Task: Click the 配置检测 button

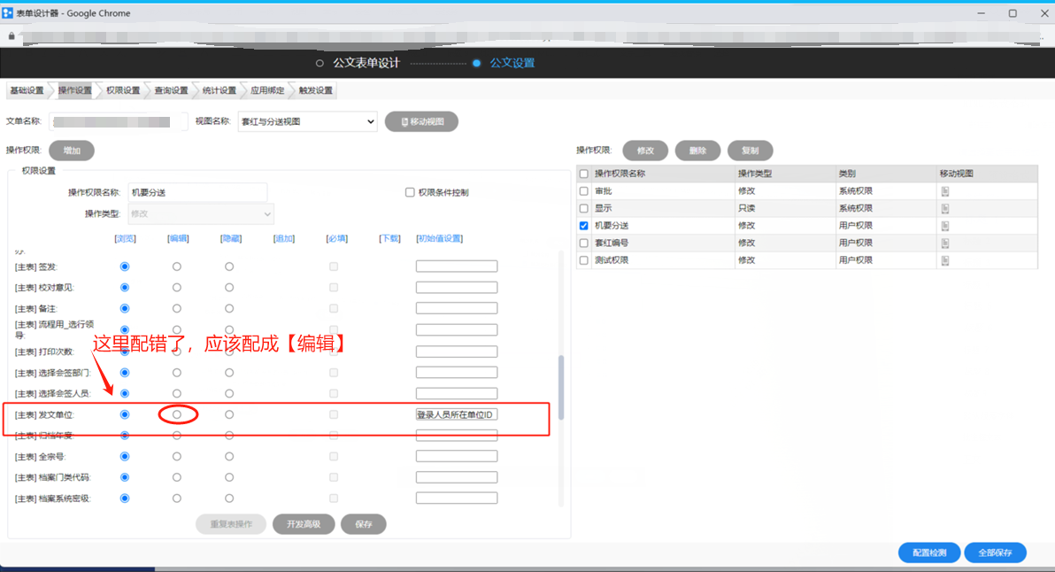Action: [x=929, y=553]
